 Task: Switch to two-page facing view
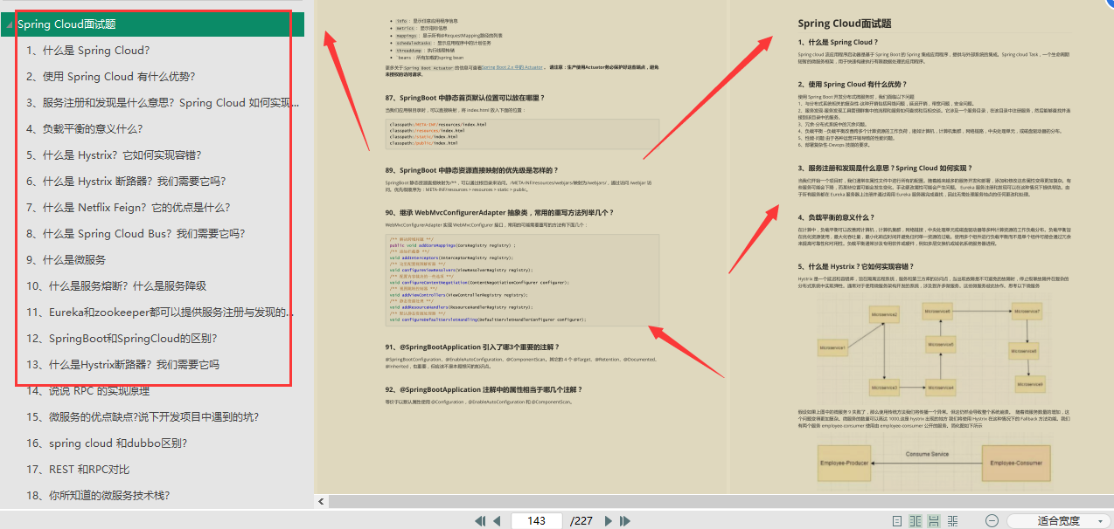(x=916, y=520)
